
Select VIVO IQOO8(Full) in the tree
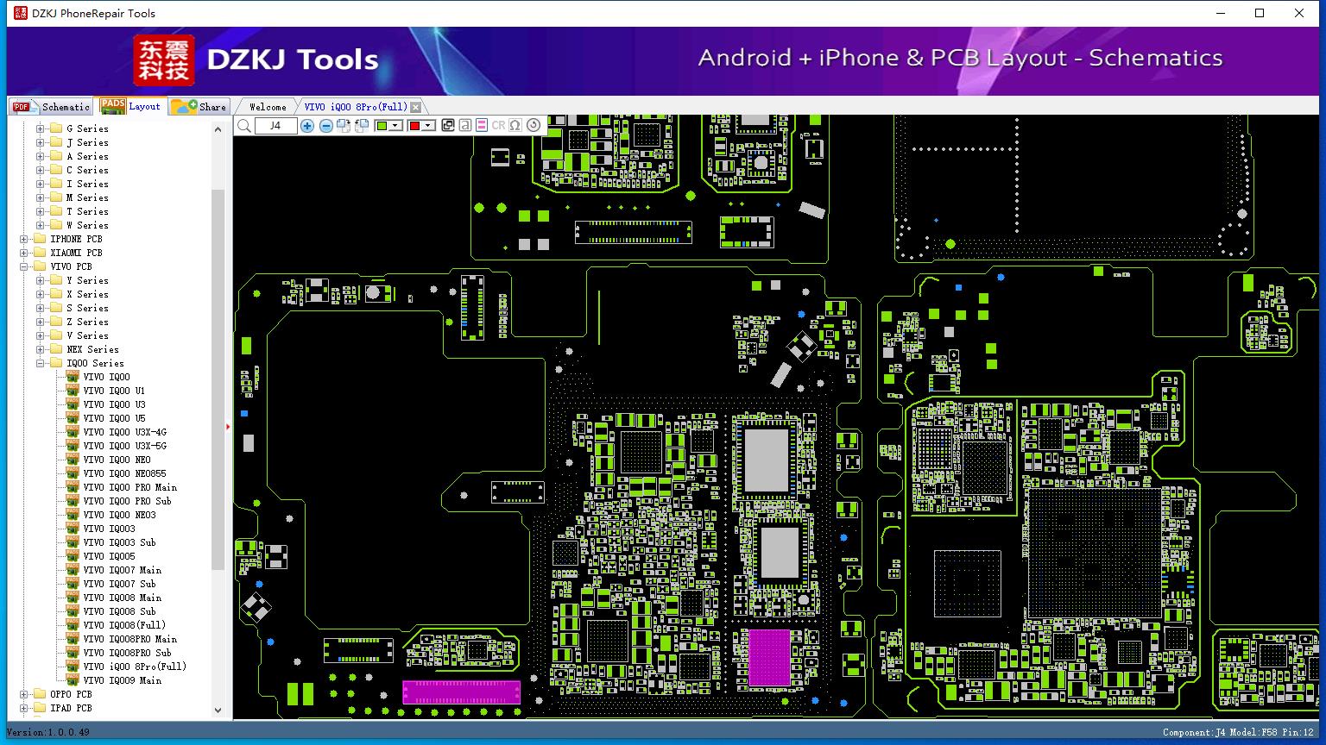[124, 625]
